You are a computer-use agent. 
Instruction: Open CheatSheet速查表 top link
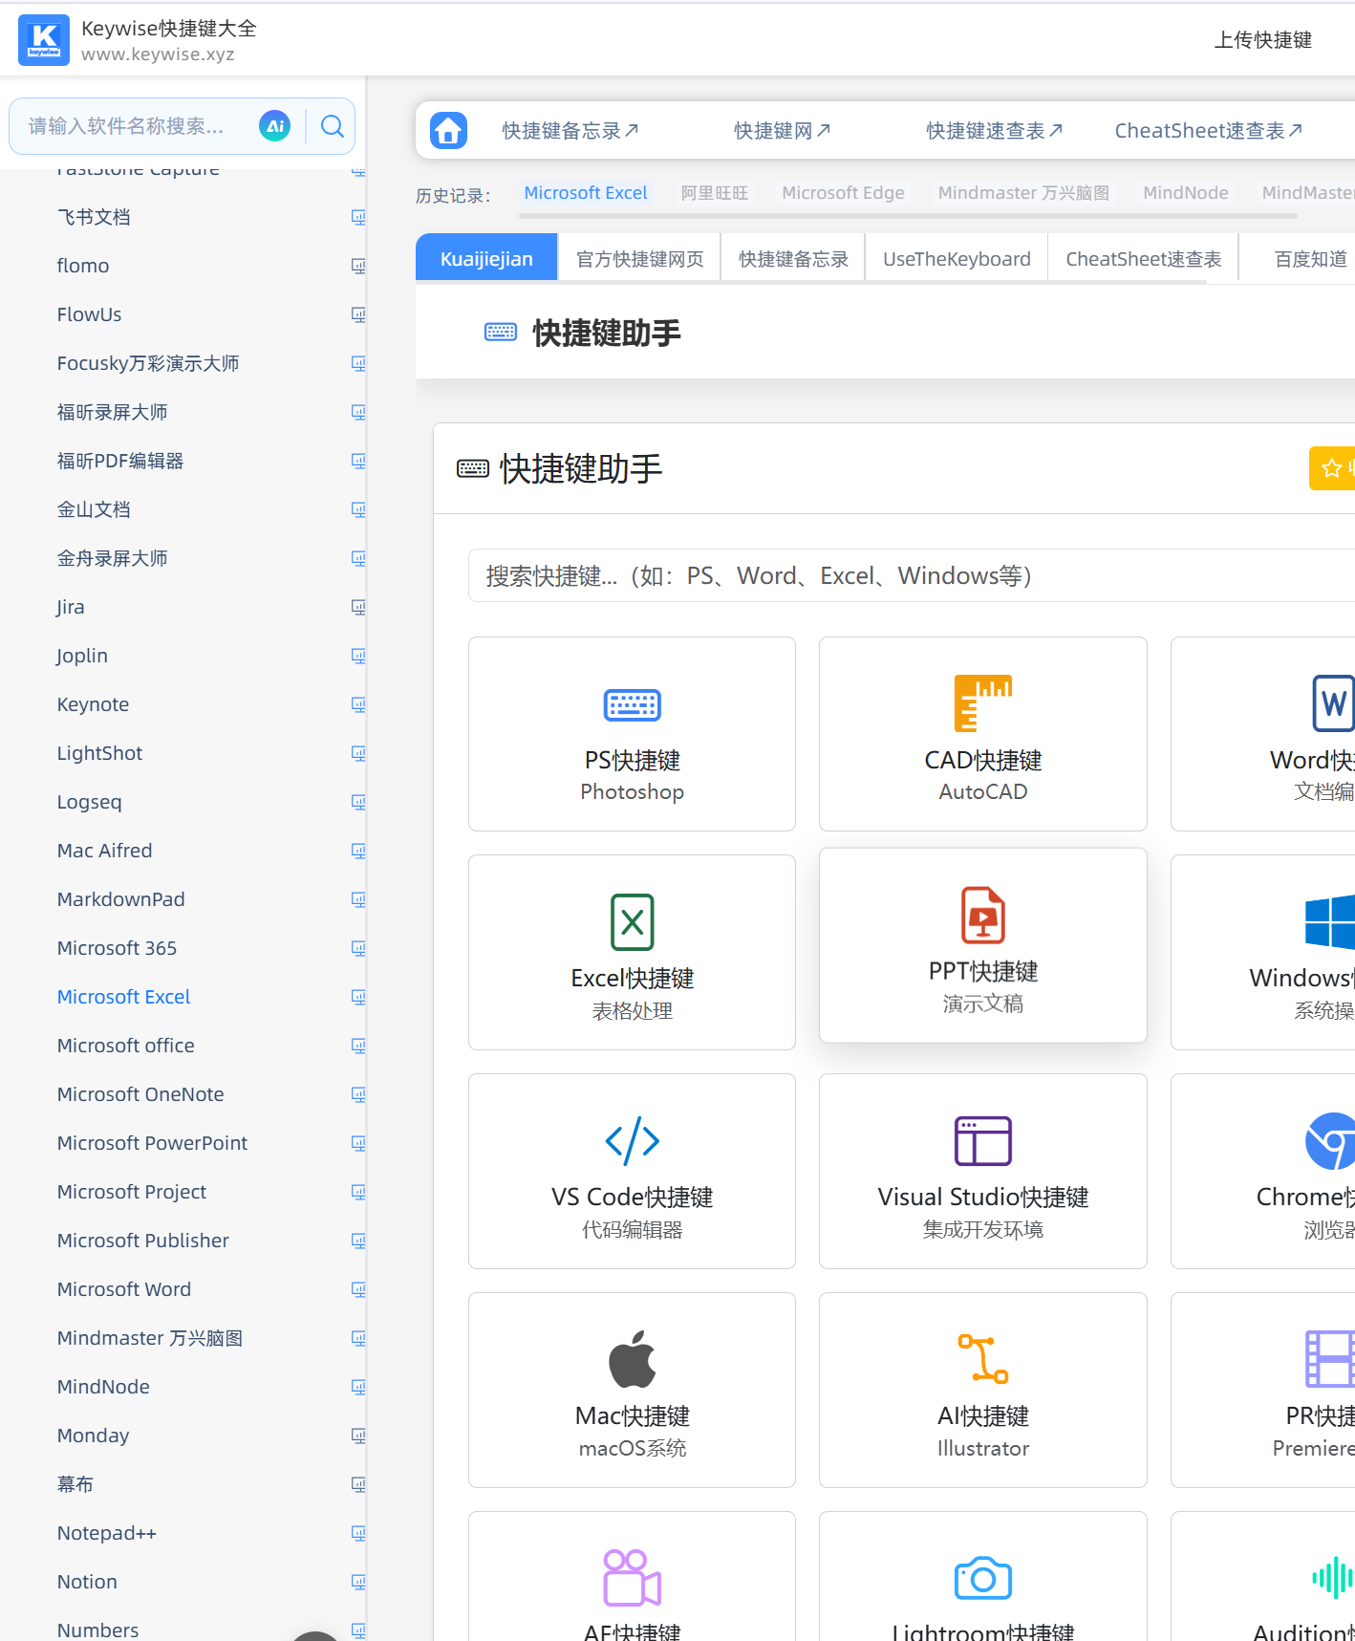1209,130
